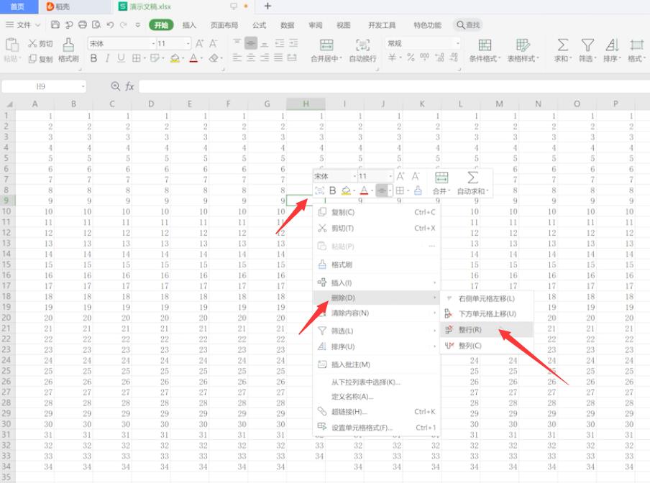Image resolution: width=650 pixels, height=483 pixels.
Task: Choose 剪切(T) in context menu
Action: coord(376,229)
